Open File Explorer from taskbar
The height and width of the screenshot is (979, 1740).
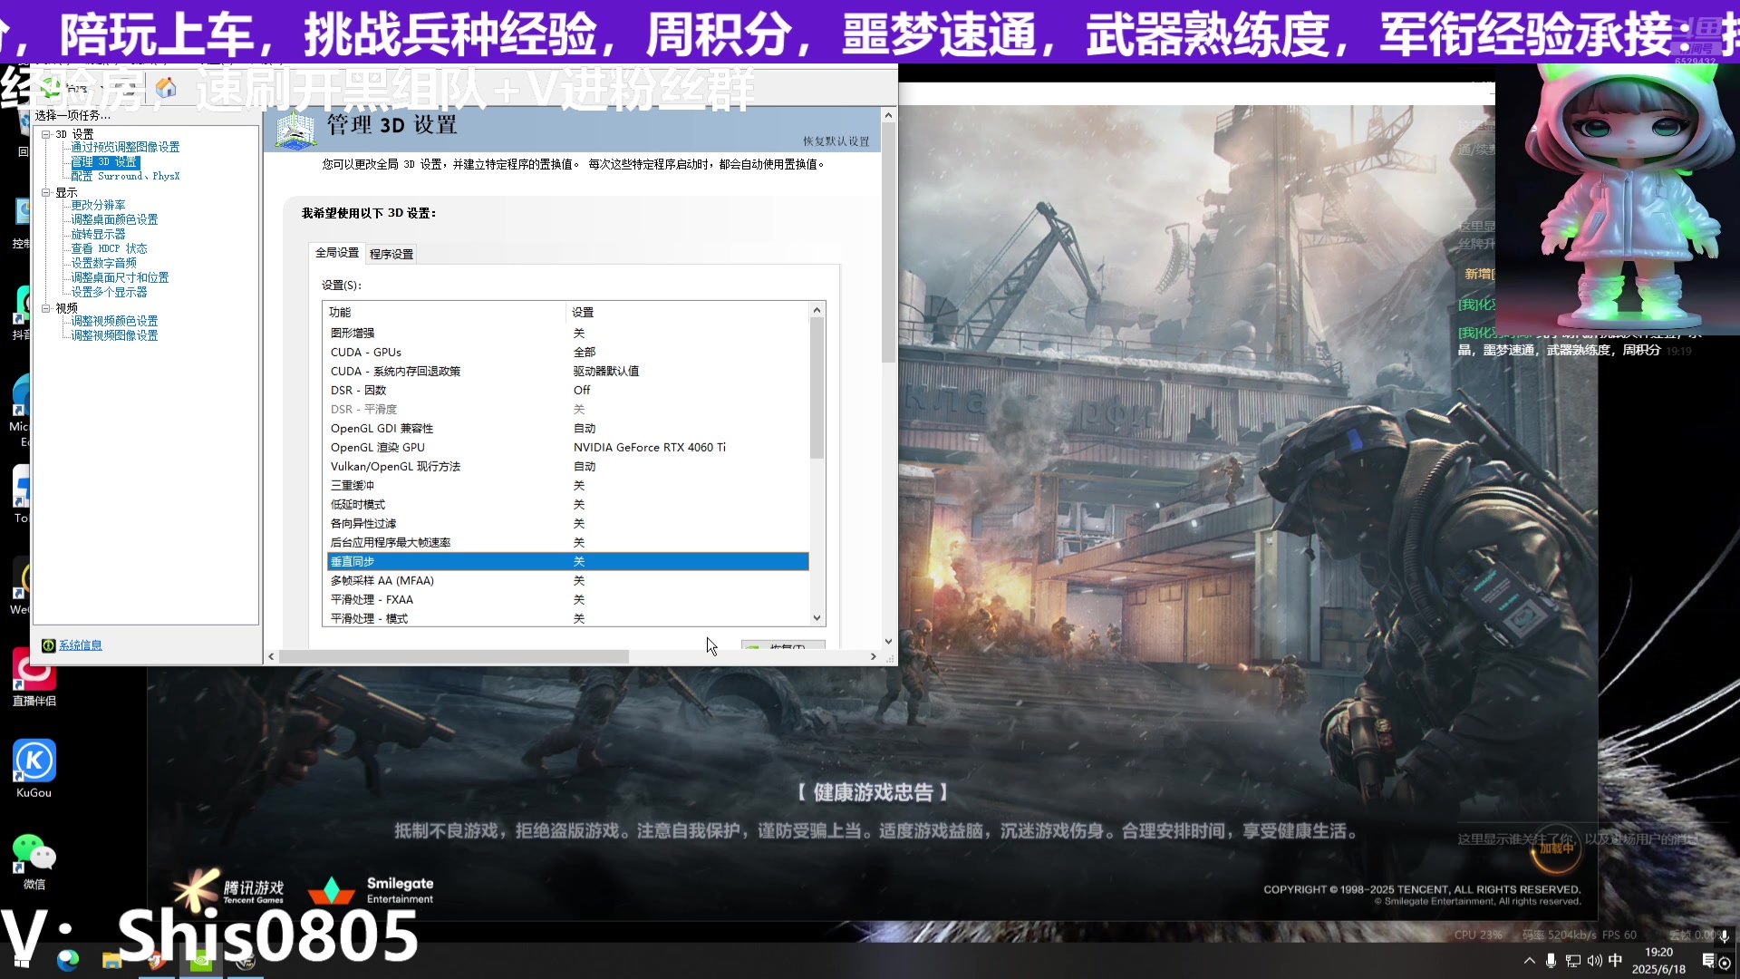pos(111,960)
